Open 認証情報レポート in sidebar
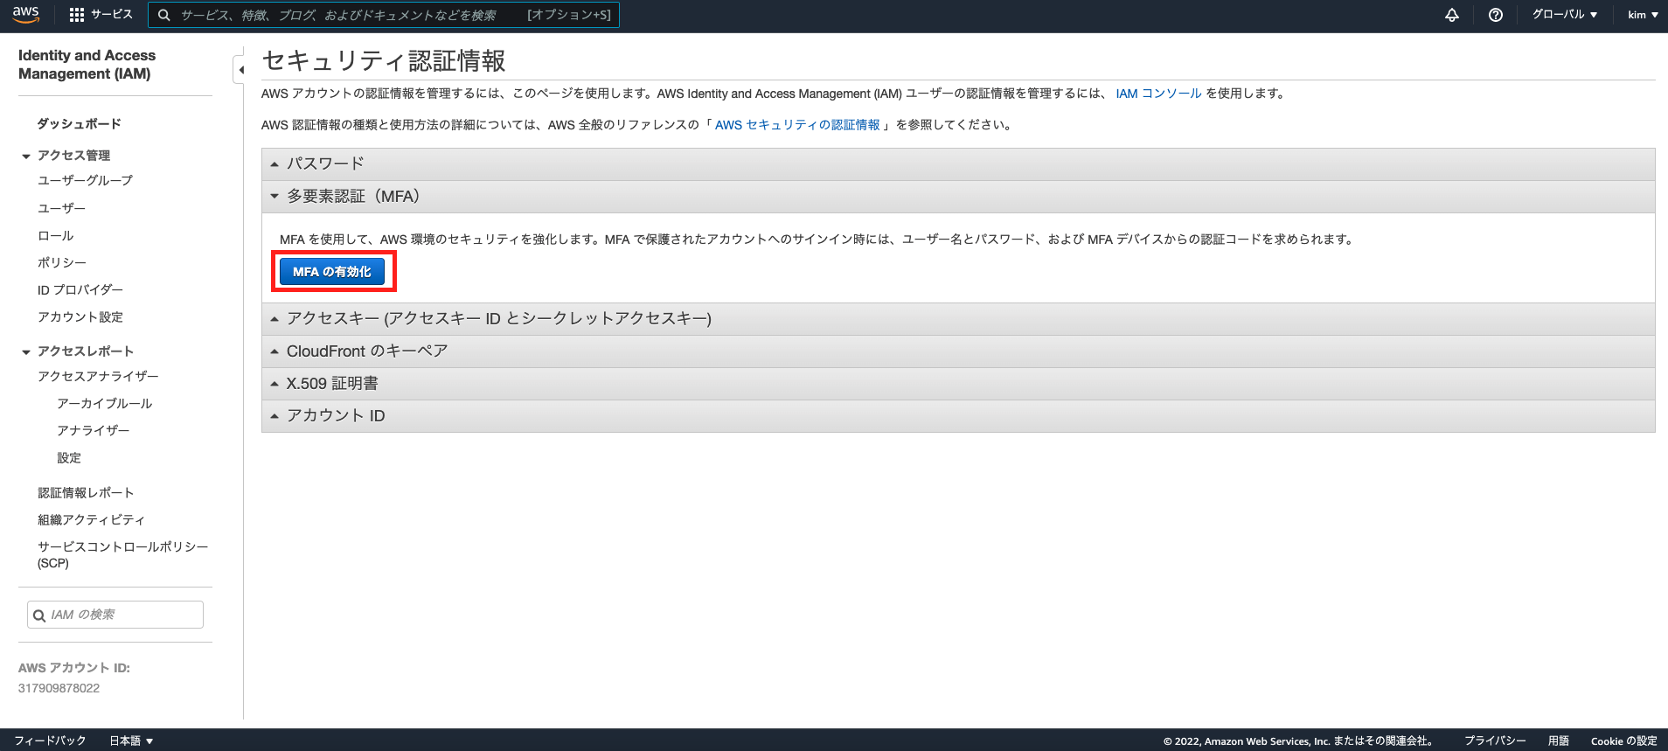Viewport: 1668px width, 751px height. pyautogui.click(x=85, y=492)
